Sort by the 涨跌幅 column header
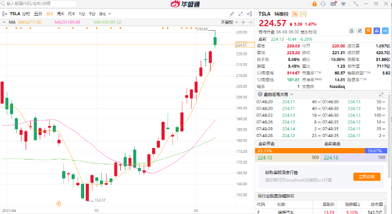 [352, 204]
